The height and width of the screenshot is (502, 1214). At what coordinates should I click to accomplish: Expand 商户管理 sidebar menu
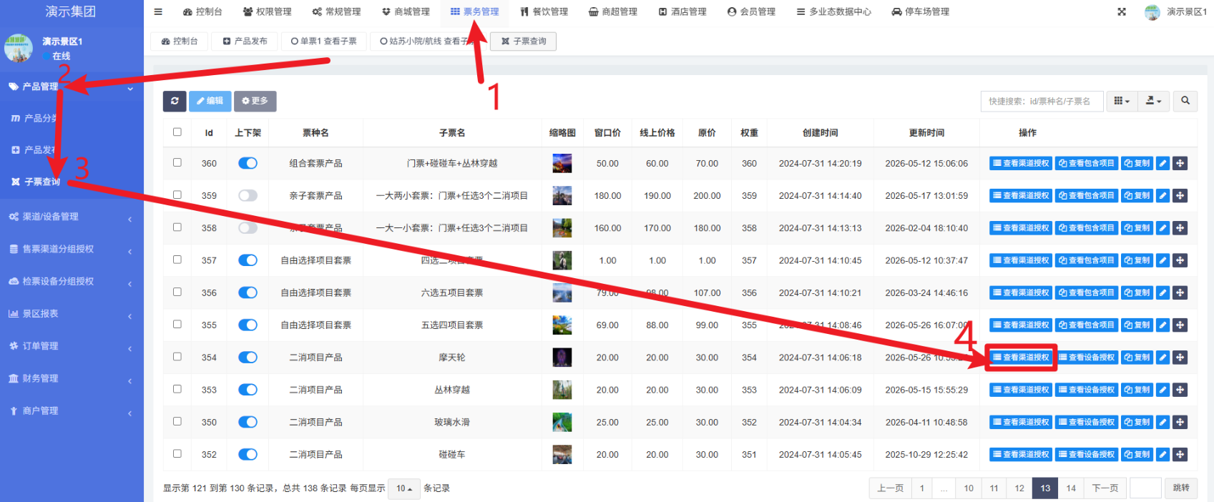click(x=72, y=410)
